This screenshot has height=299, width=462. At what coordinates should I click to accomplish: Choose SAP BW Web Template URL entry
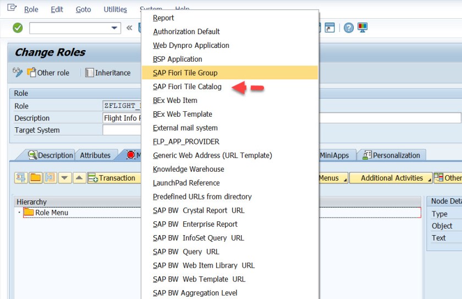coord(230,279)
